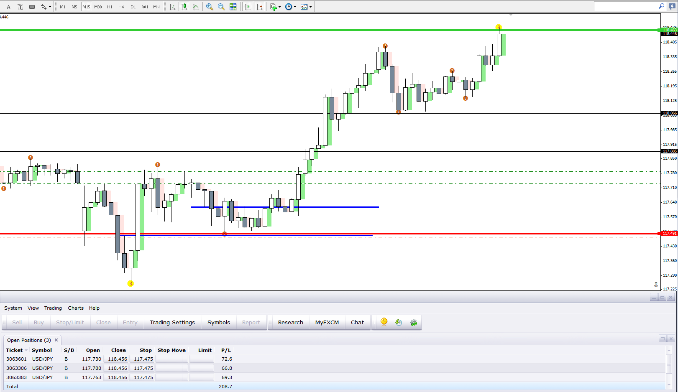Click the Trading Settings button
Image resolution: width=678 pixels, height=392 pixels.
172,322
